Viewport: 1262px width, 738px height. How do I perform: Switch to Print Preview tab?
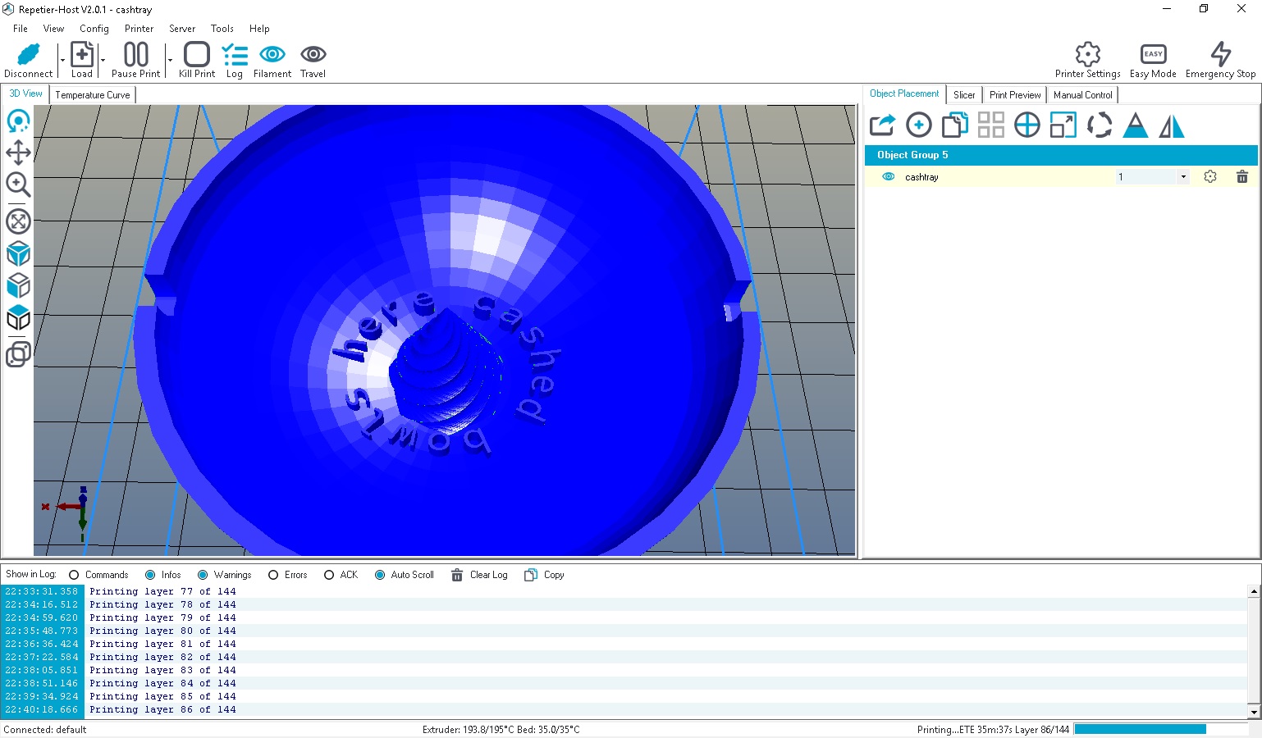coord(1015,95)
